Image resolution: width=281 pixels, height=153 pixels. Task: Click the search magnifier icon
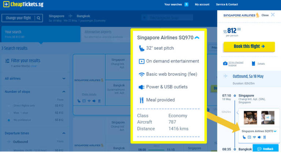pyautogui.click(x=38, y=18)
